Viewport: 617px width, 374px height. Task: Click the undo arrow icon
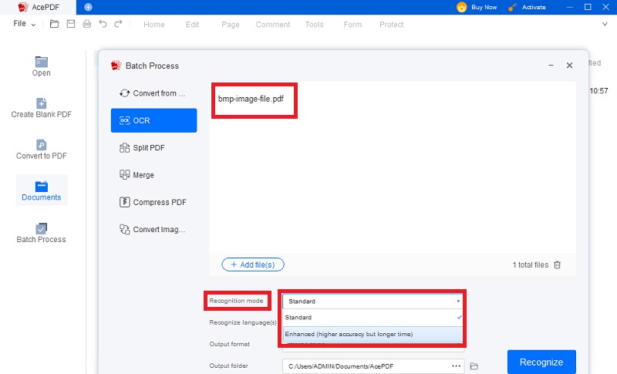[x=103, y=24]
